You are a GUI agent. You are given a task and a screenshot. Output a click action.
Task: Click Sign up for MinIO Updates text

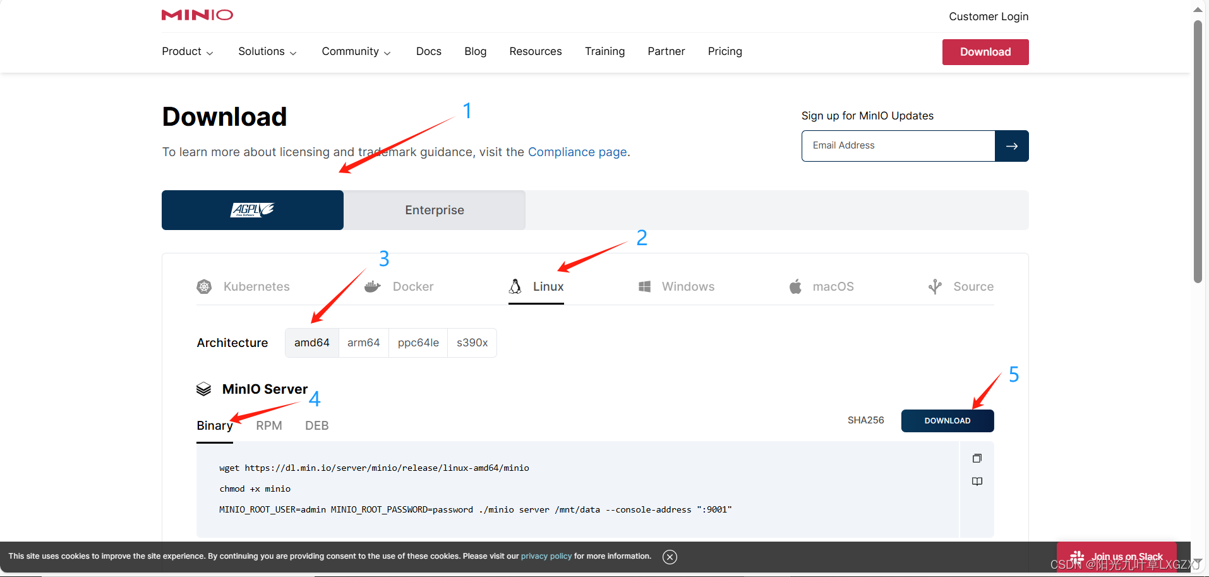click(x=867, y=116)
